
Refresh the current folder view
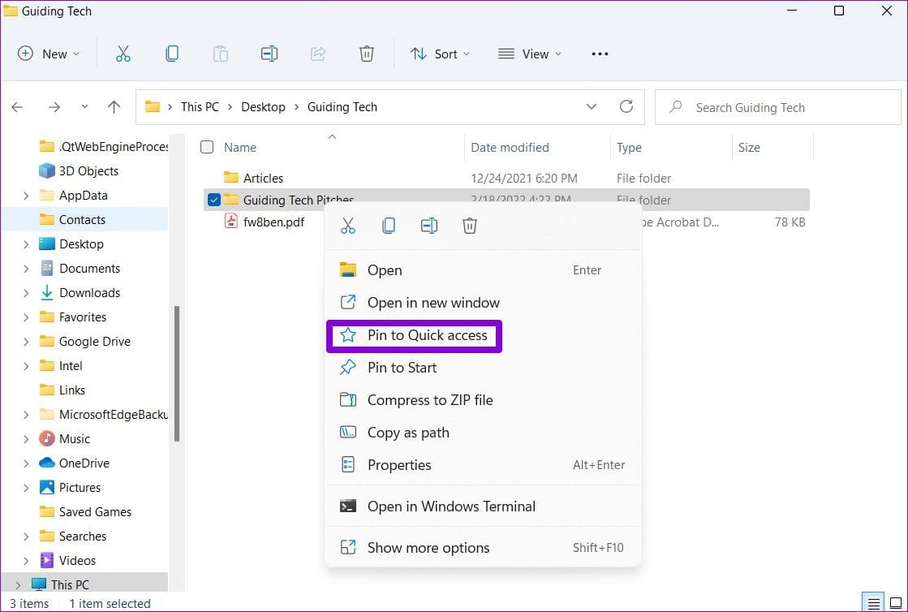click(626, 106)
